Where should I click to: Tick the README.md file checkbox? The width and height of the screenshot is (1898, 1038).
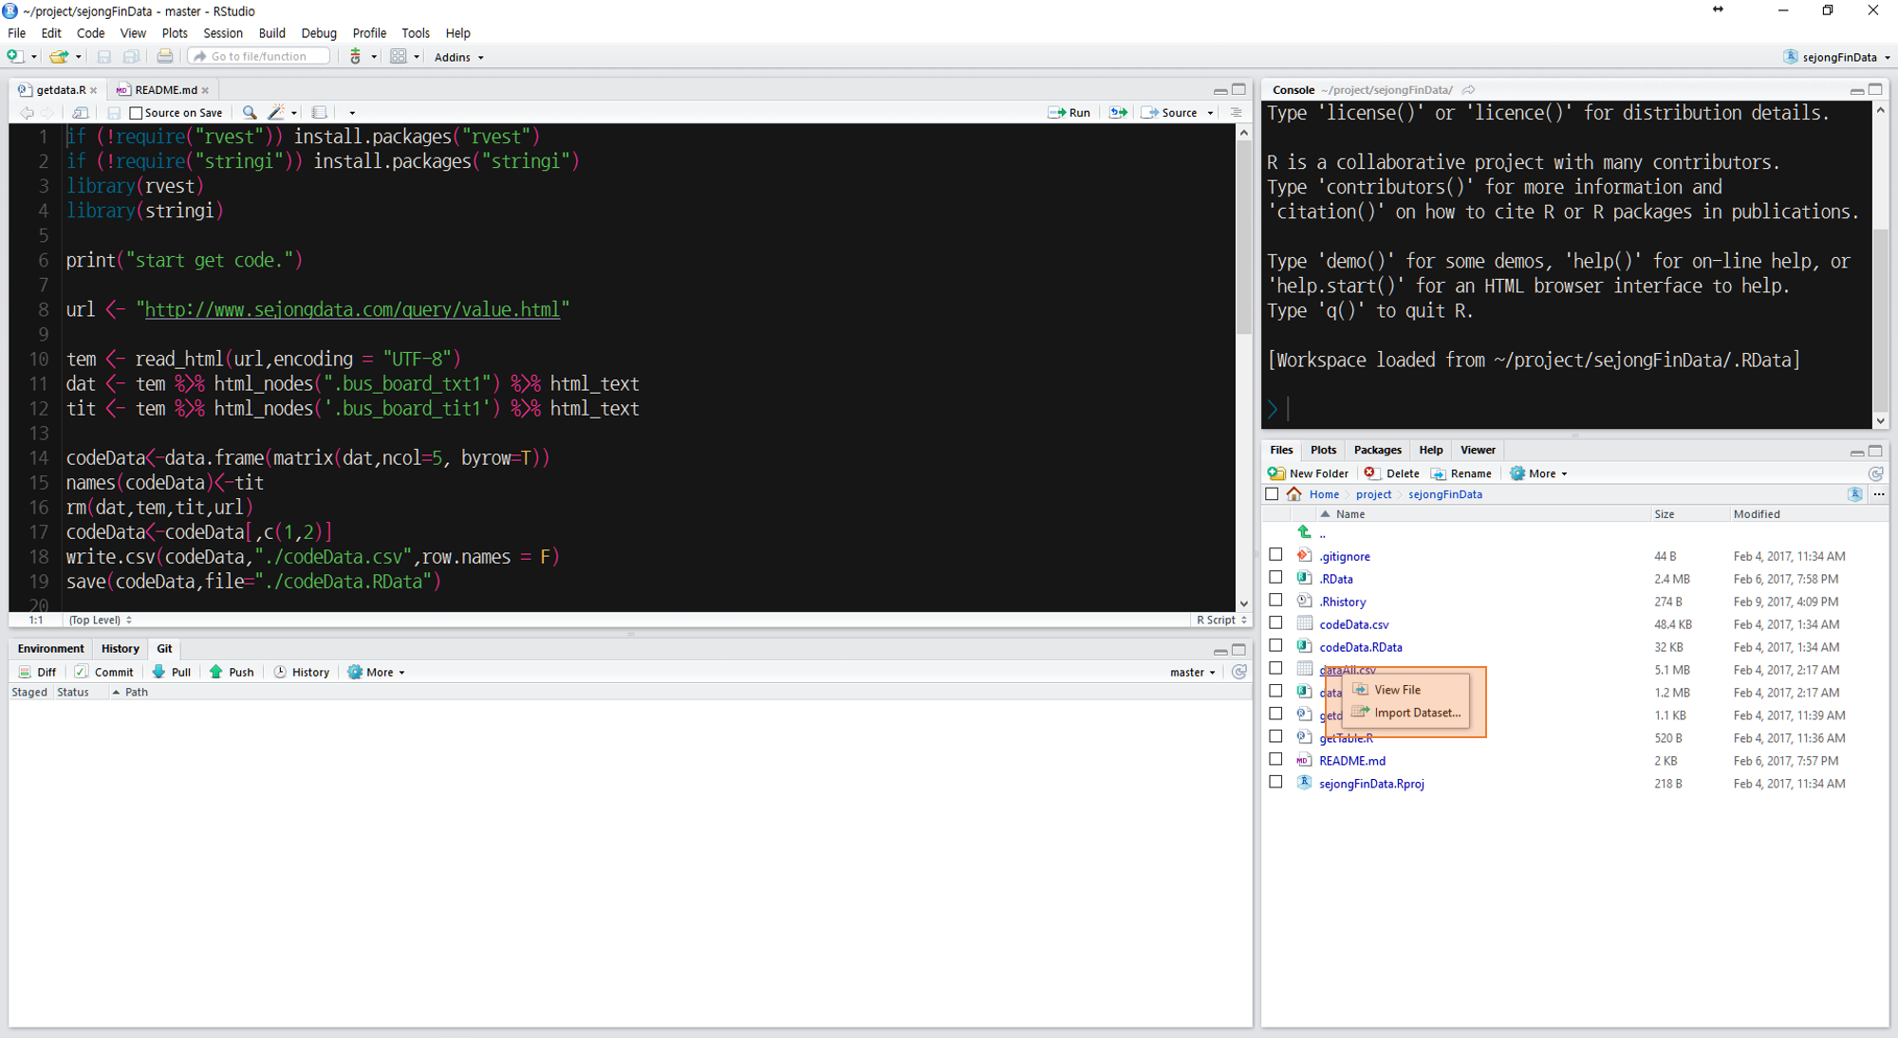click(1275, 760)
